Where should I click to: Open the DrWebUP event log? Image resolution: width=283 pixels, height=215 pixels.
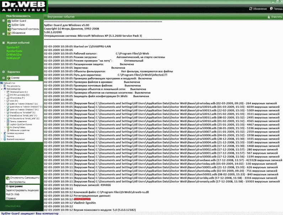click(13, 58)
